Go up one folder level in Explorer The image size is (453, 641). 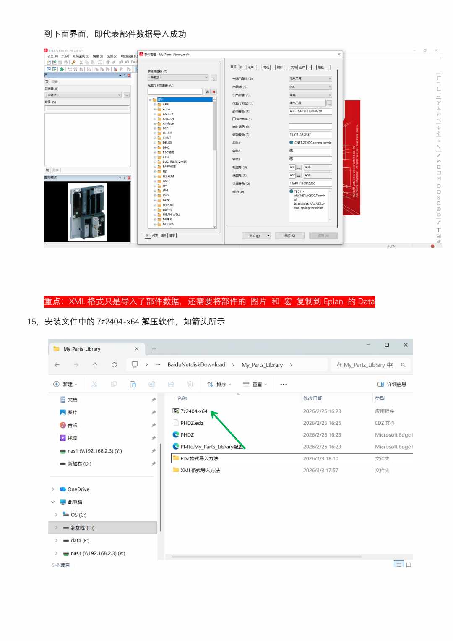click(95, 365)
